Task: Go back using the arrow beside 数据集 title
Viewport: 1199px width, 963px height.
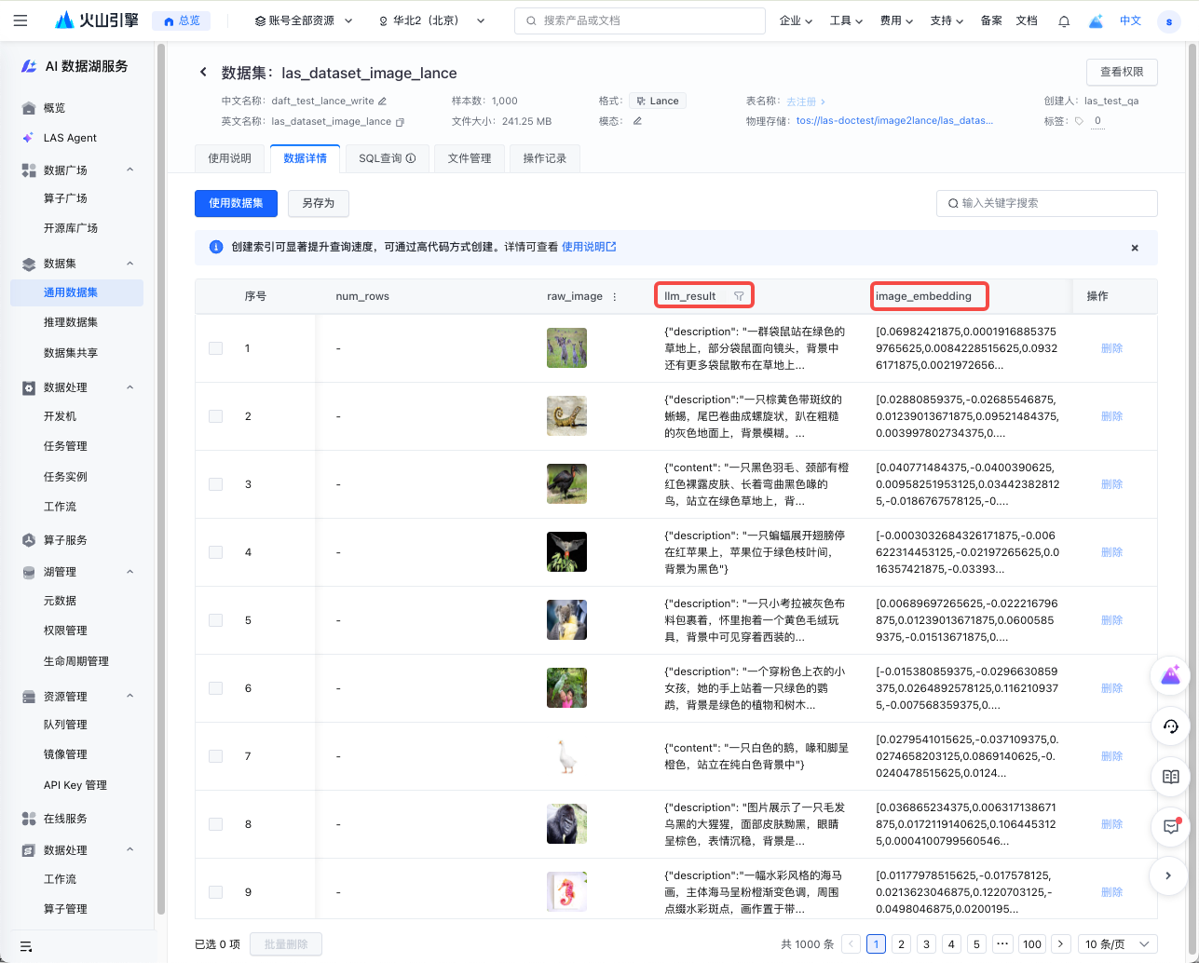Action: click(203, 73)
